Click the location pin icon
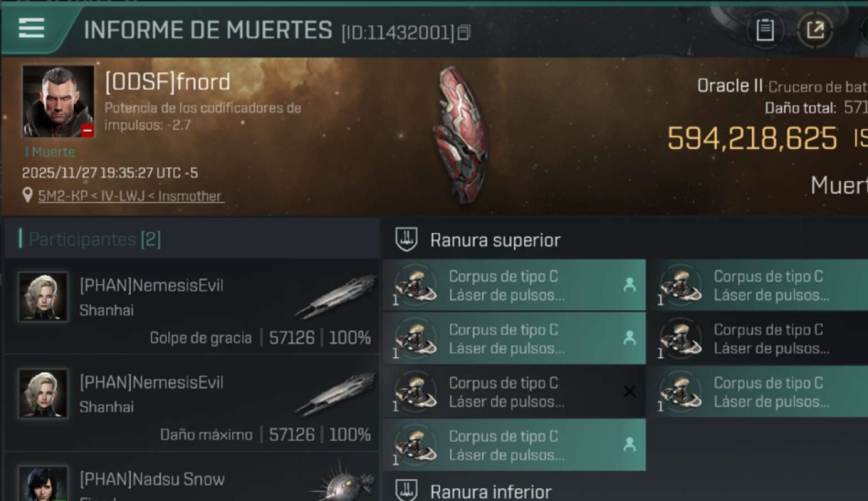 (x=27, y=195)
